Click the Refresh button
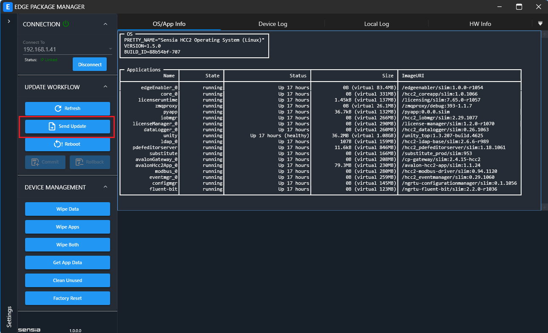Viewport: 548px width, 333px height. (68, 108)
